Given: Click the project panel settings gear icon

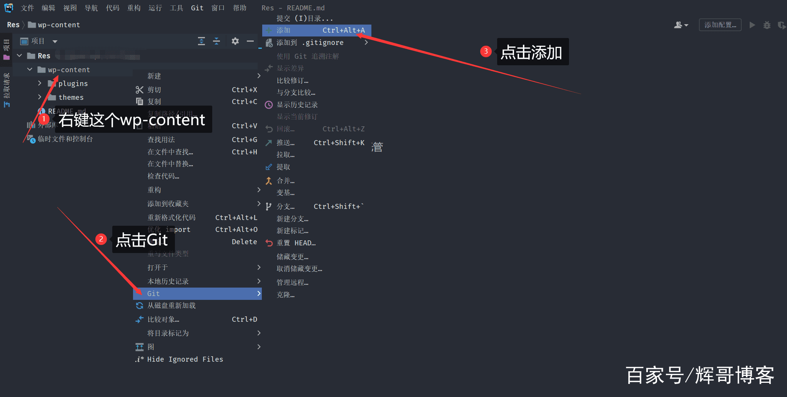Looking at the screenshot, I should [235, 41].
